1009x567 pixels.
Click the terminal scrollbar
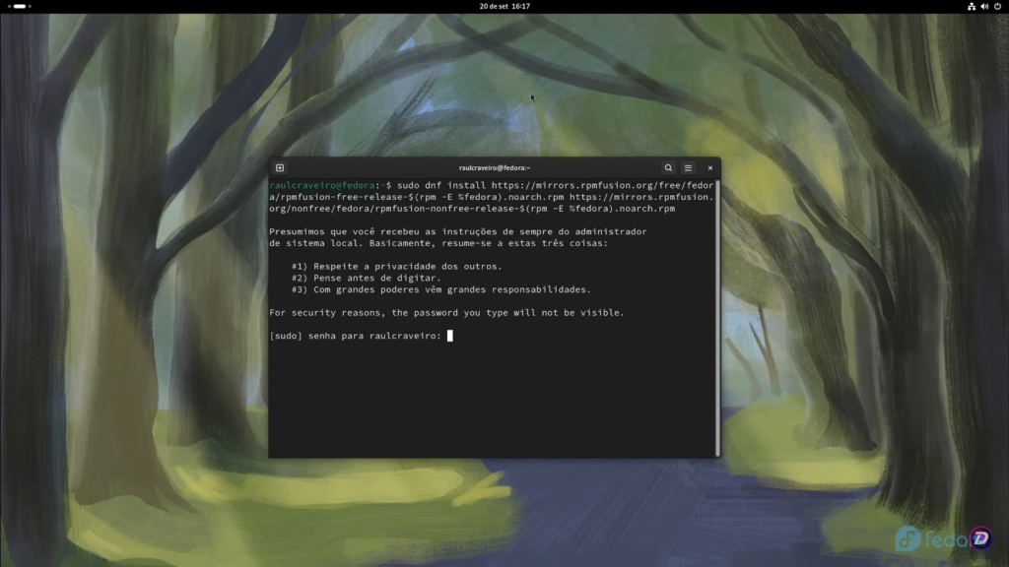click(x=717, y=318)
